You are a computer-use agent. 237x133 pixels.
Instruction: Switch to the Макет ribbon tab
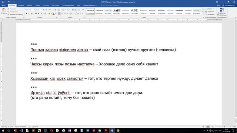point(38,6)
